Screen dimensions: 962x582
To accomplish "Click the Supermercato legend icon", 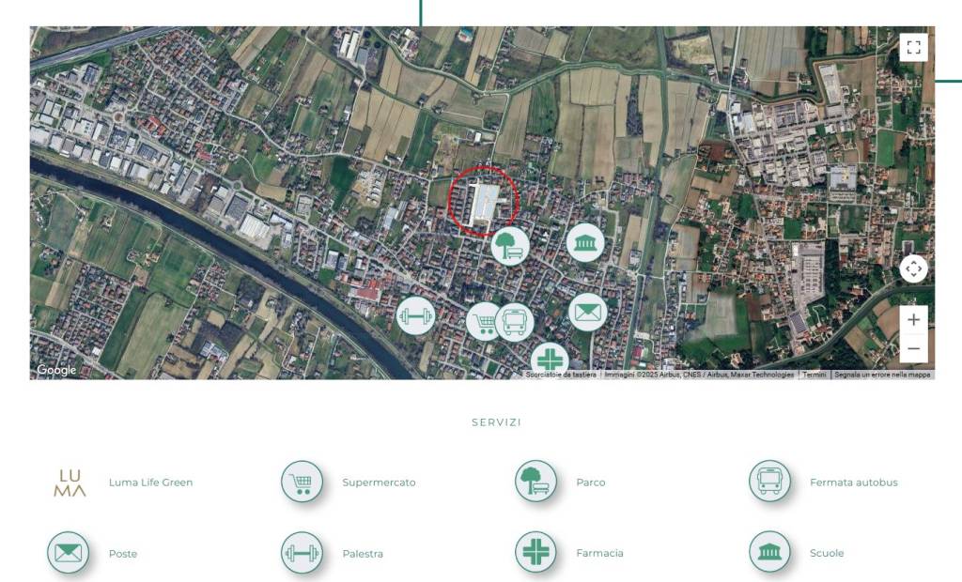I will [x=302, y=482].
